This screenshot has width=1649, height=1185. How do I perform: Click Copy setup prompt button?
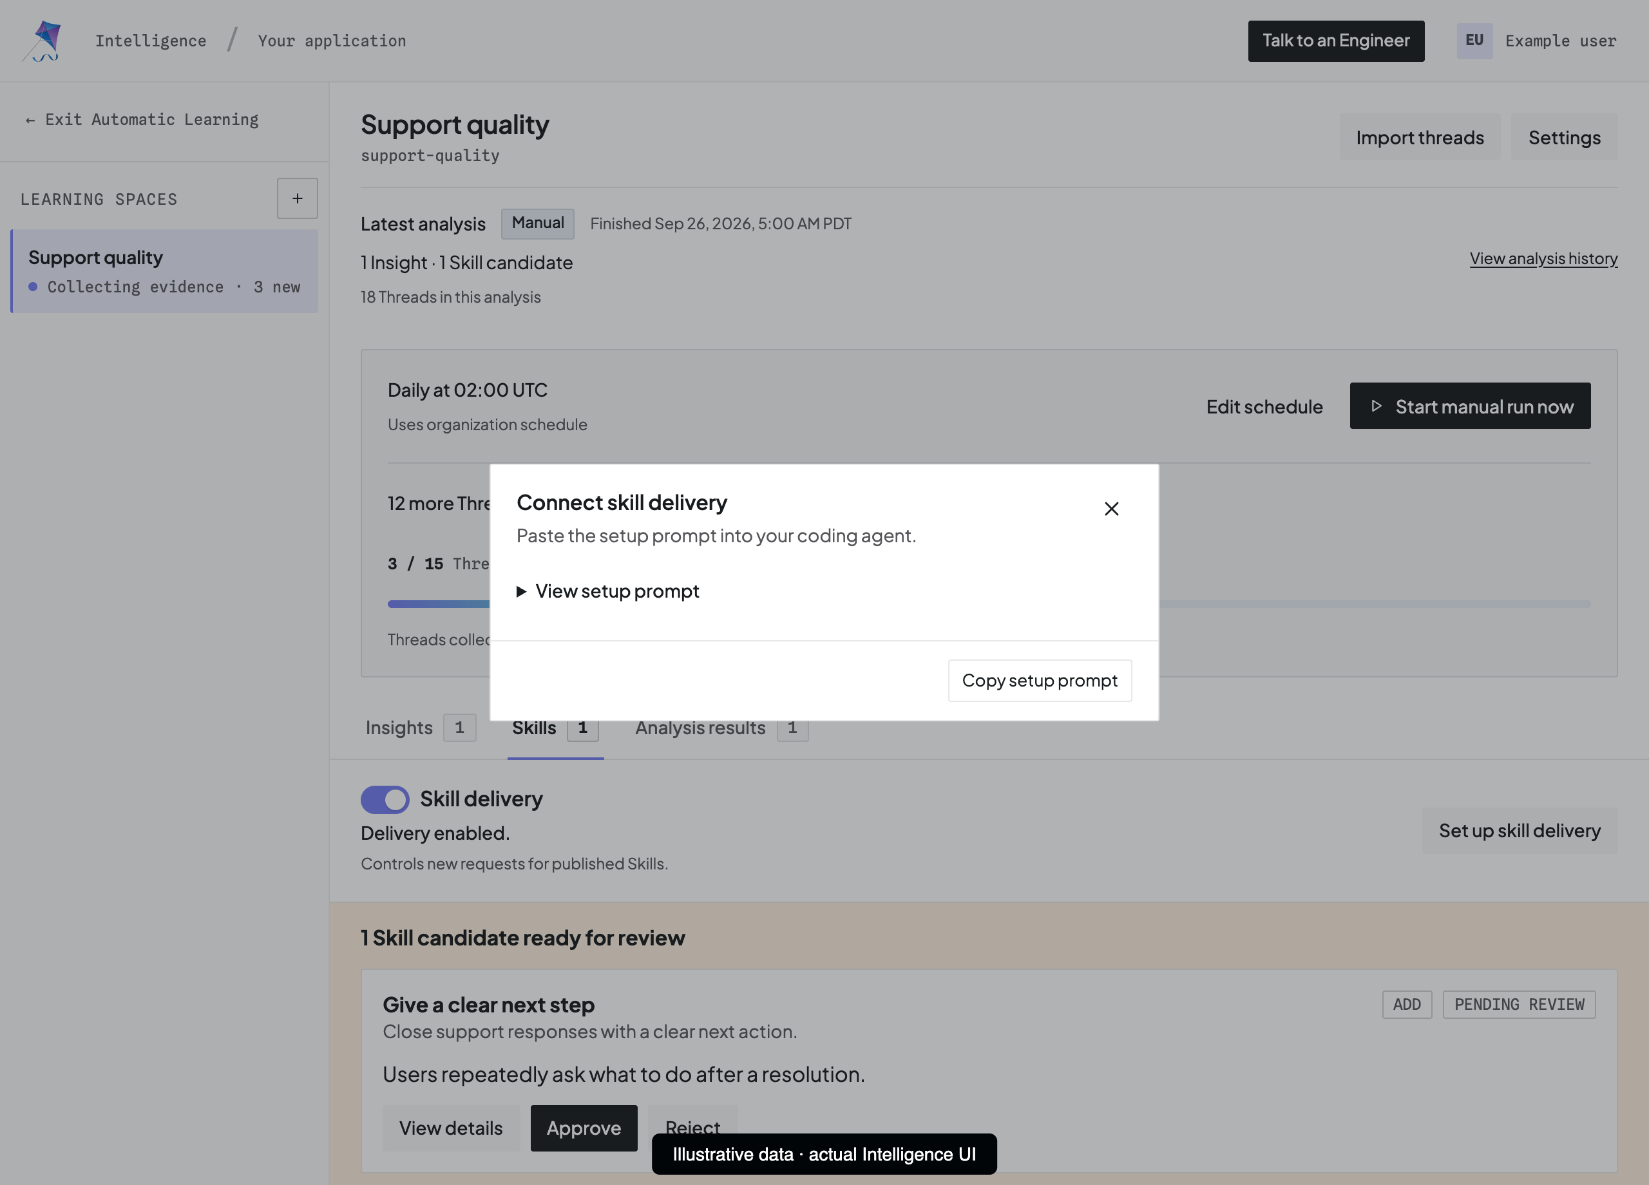tap(1040, 681)
